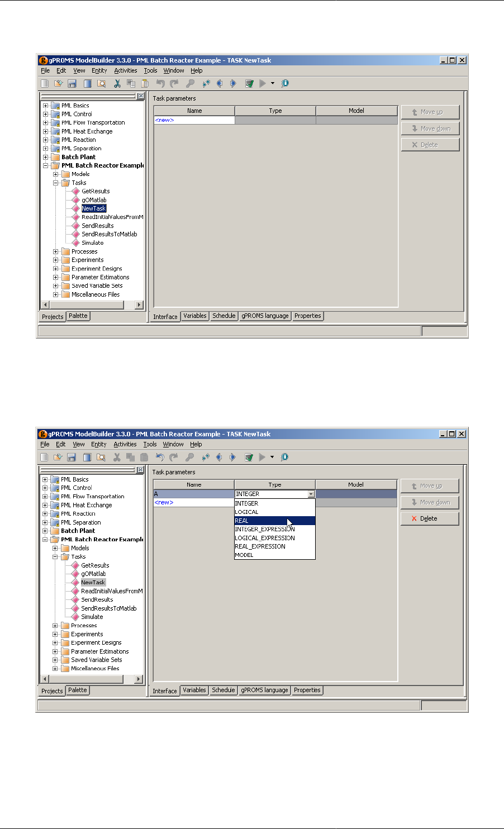The width and height of the screenshot is (504, 829).
Task: Click the New file icon in the lower window toolbar
Action: click(x=44, y=457)
